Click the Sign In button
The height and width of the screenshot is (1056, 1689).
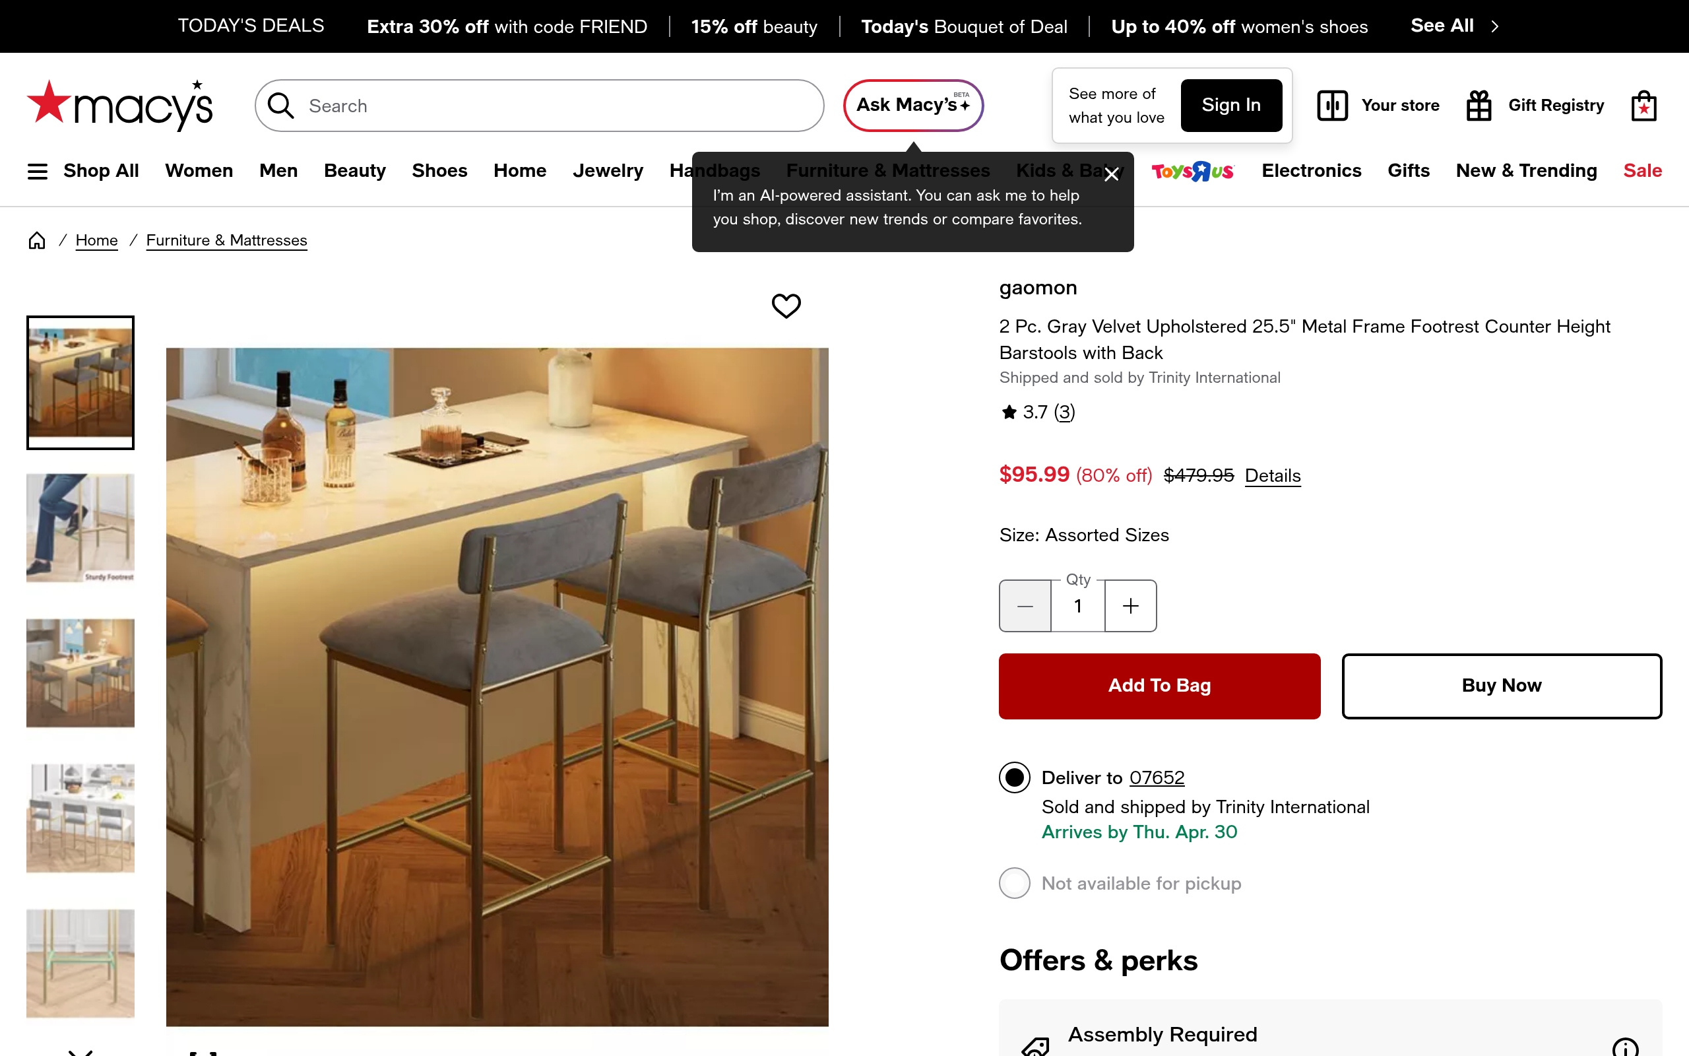pyautogui.click(x=1230, y=105)
